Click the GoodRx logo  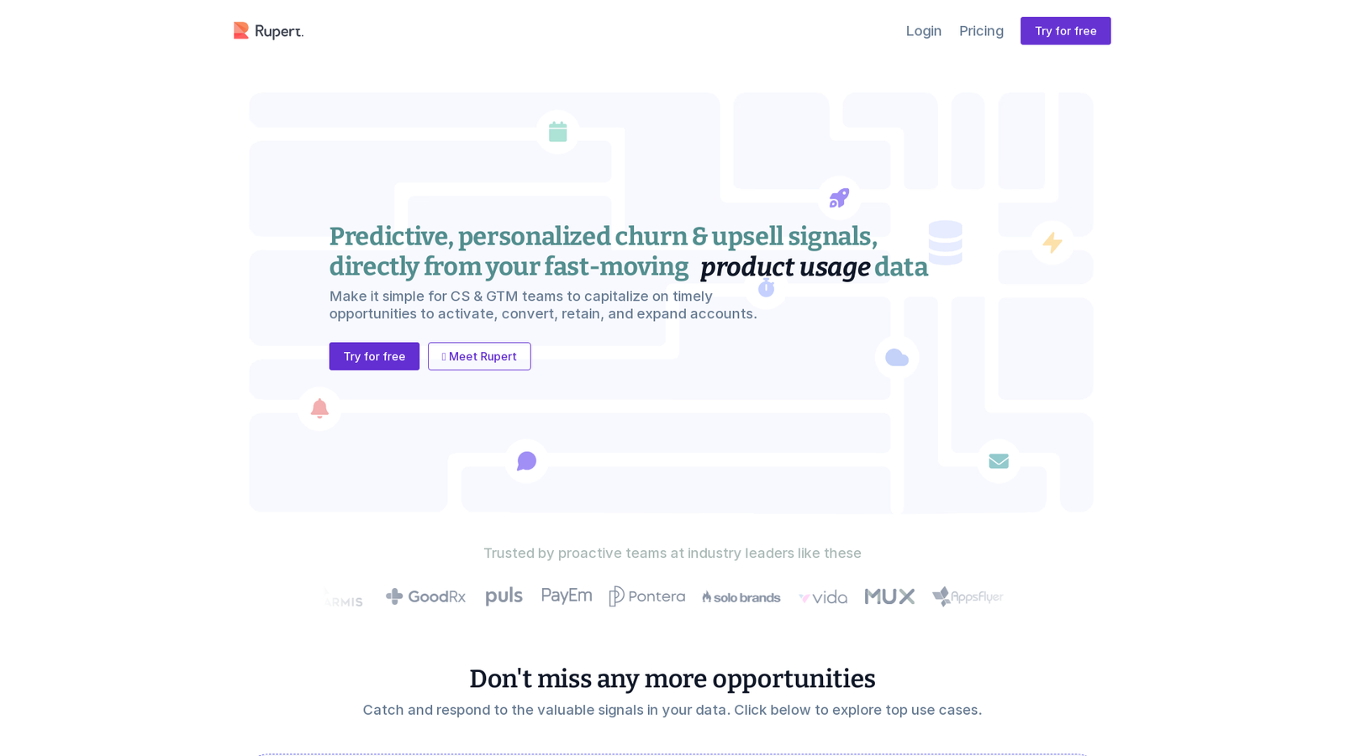pos(425,596)
